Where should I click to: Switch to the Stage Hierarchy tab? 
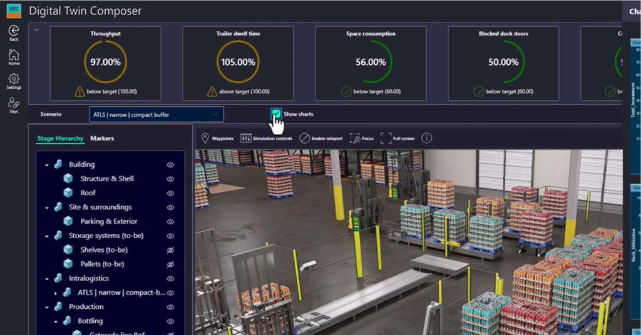pos(60,138)
